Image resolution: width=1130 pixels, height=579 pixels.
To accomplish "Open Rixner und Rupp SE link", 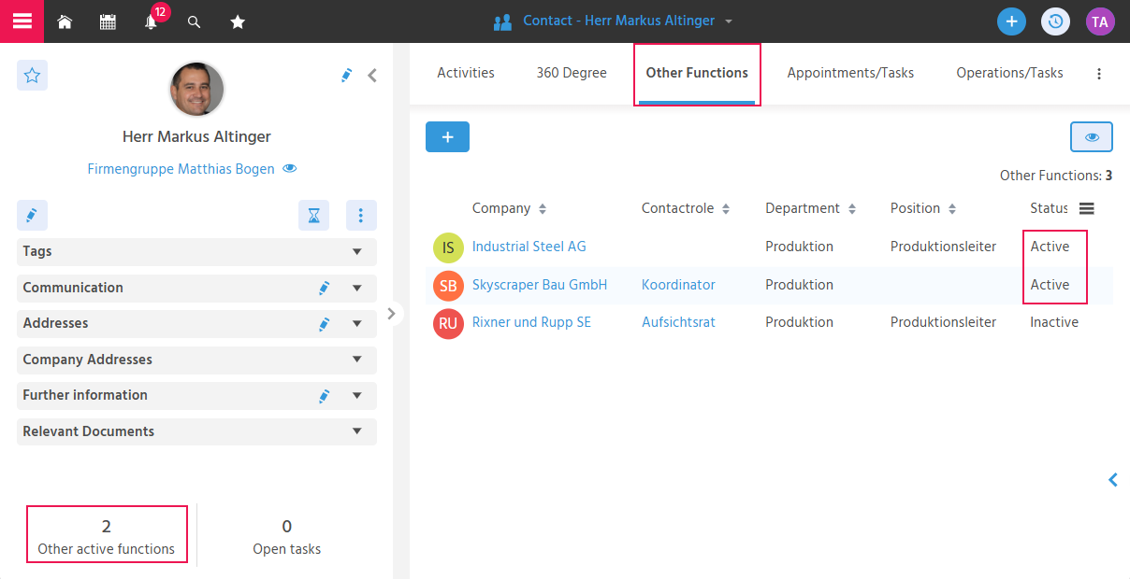I will tap(531, 322).
